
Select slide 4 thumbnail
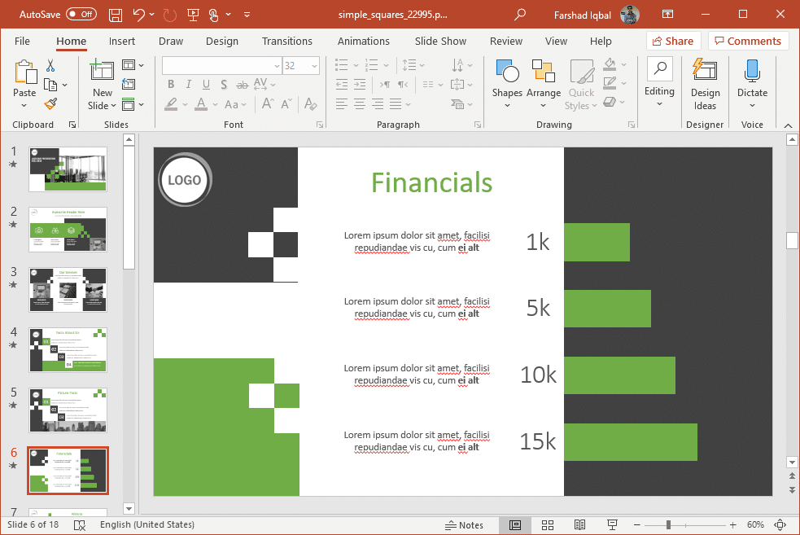[68, 350]
